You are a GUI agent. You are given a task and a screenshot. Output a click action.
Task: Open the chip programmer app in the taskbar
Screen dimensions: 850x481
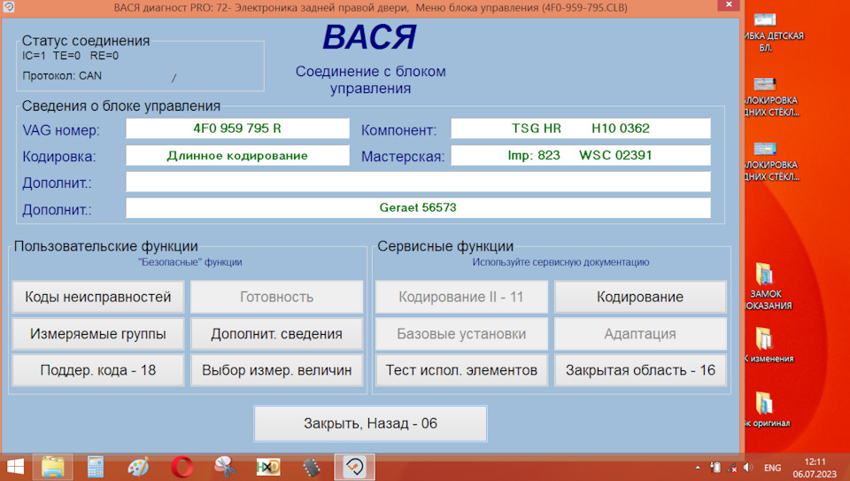[x=312, y=467]
